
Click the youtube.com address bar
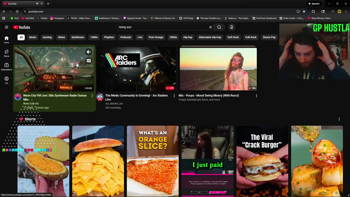(x=159, y=11)
